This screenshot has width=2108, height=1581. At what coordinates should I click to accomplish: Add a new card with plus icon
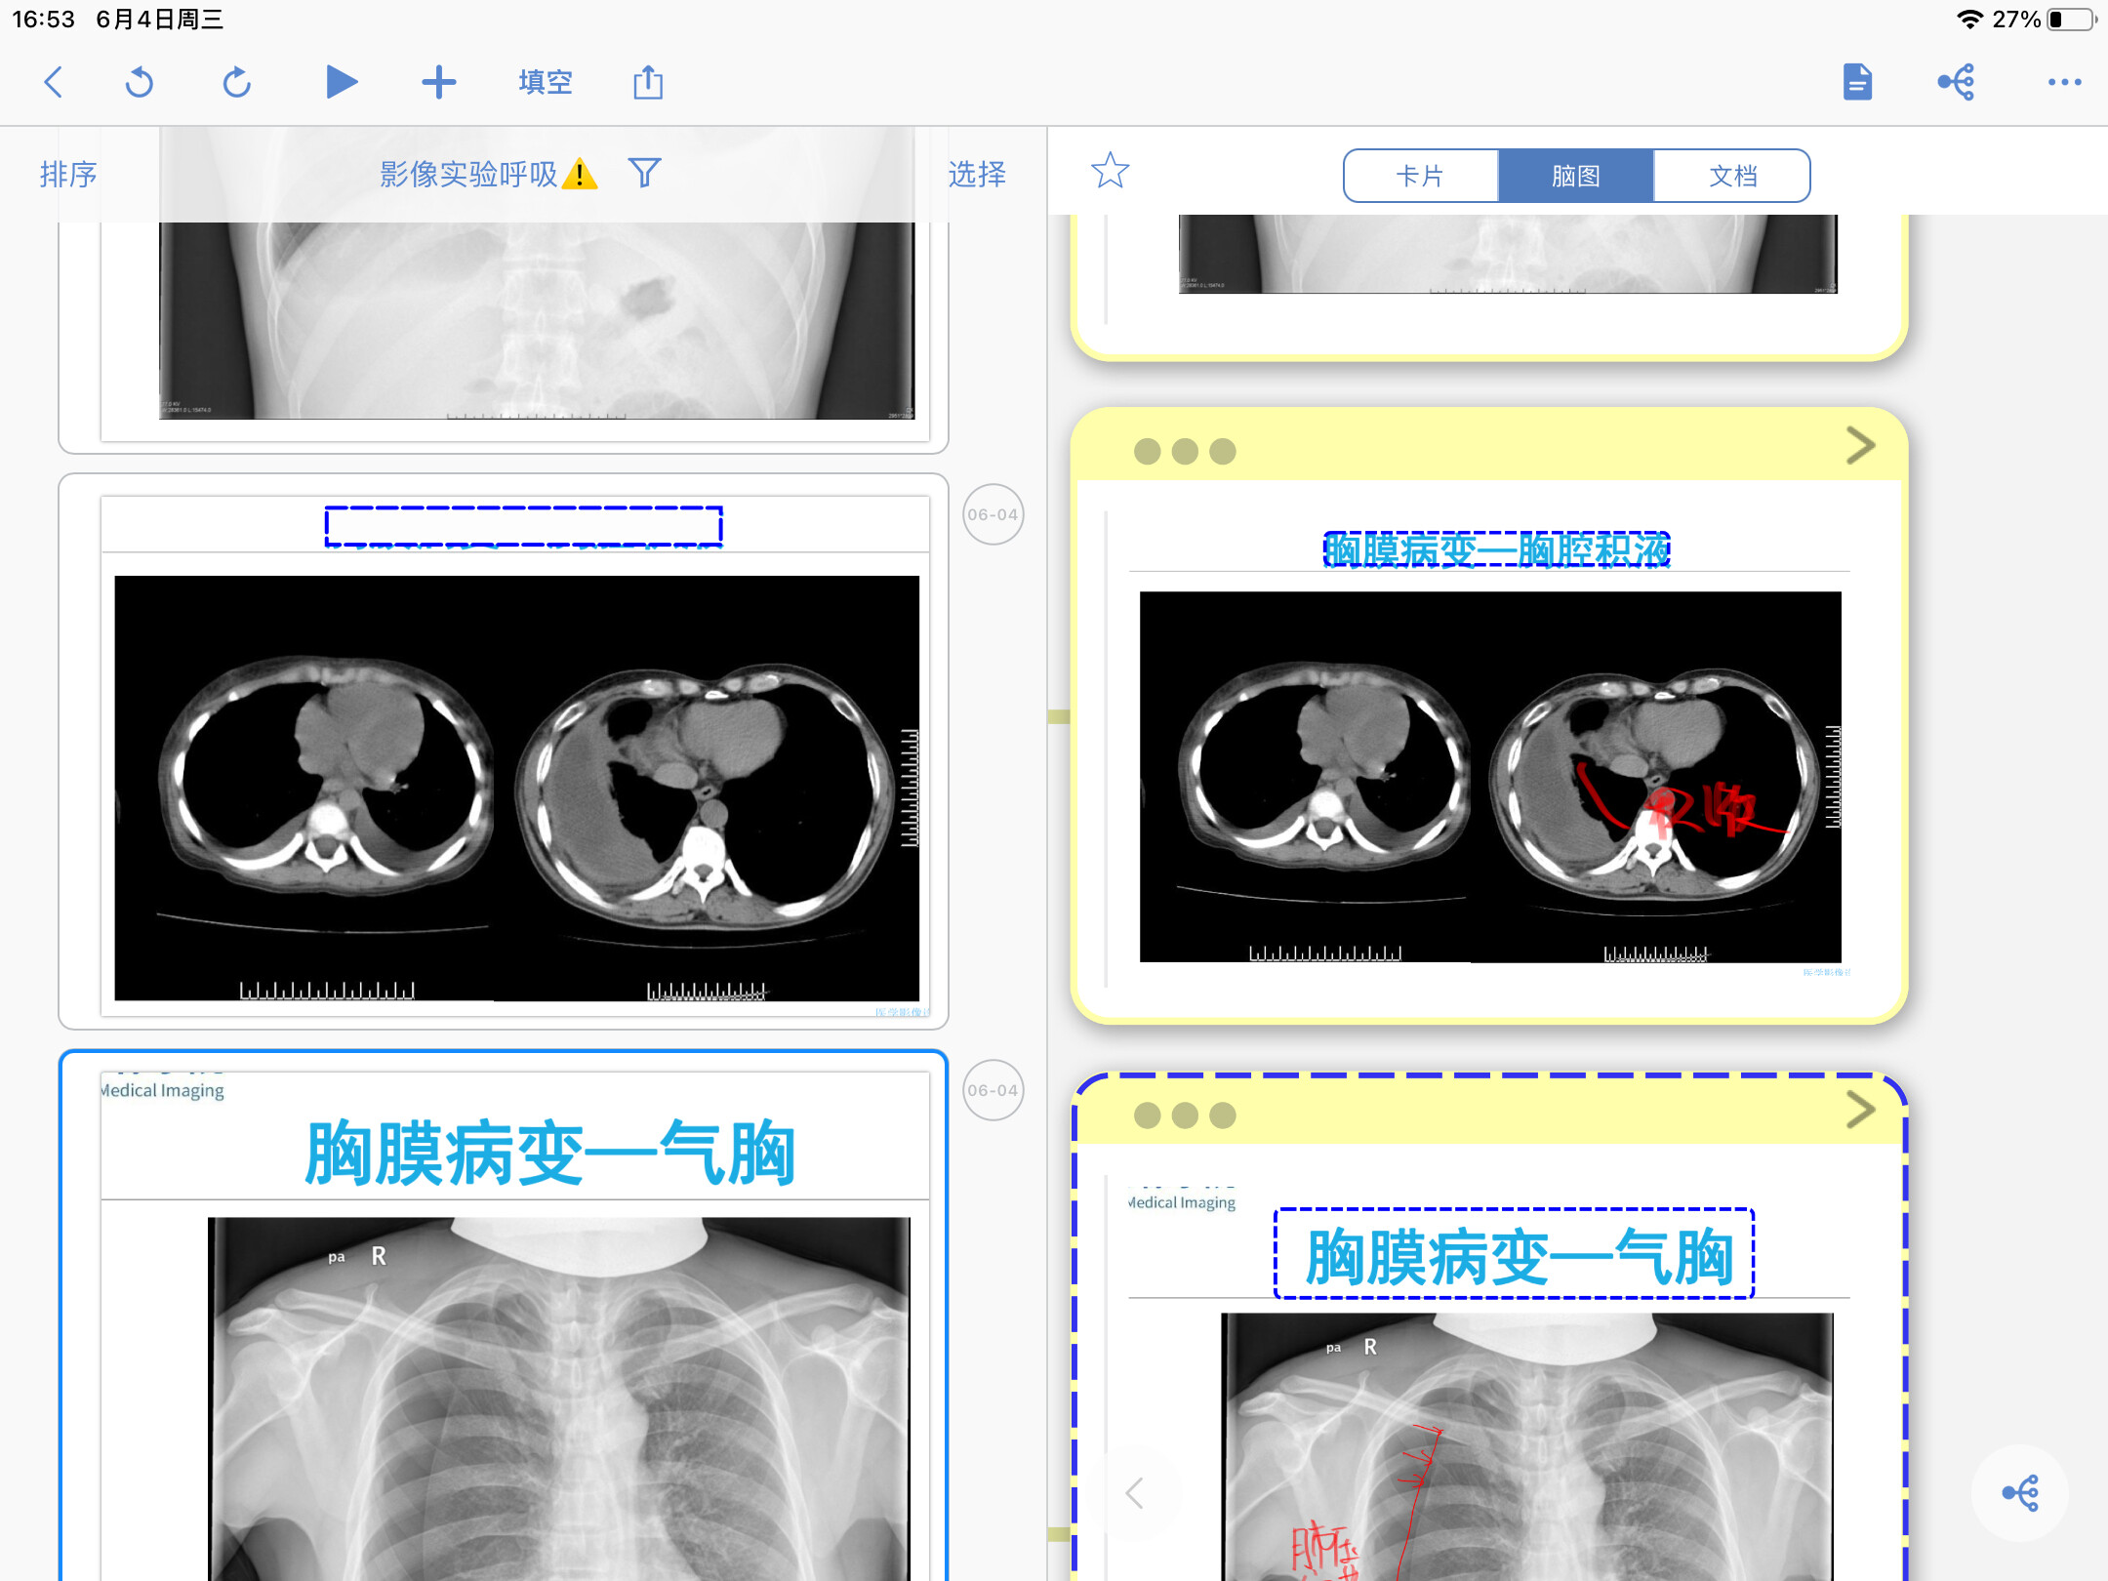click(x=439, y=82)
